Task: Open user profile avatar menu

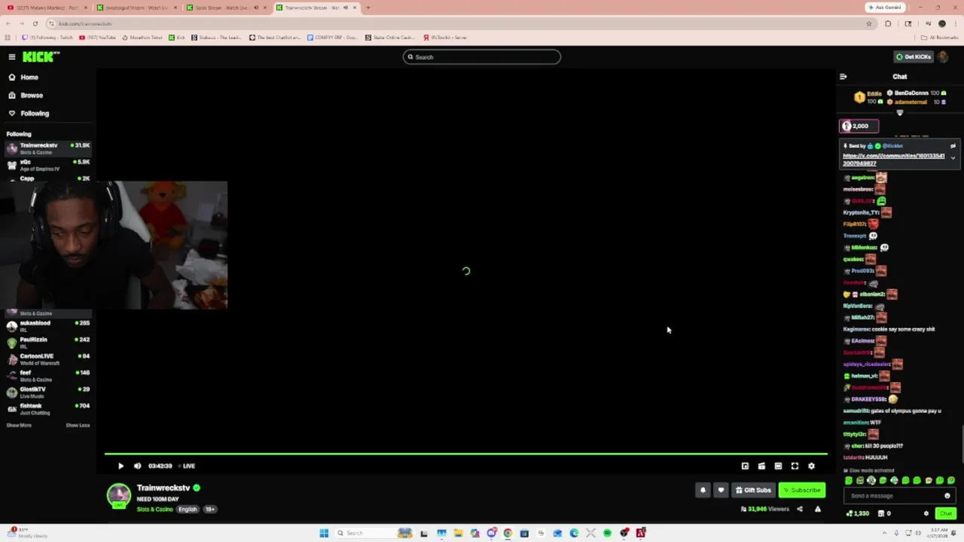Action: point(943,56)
